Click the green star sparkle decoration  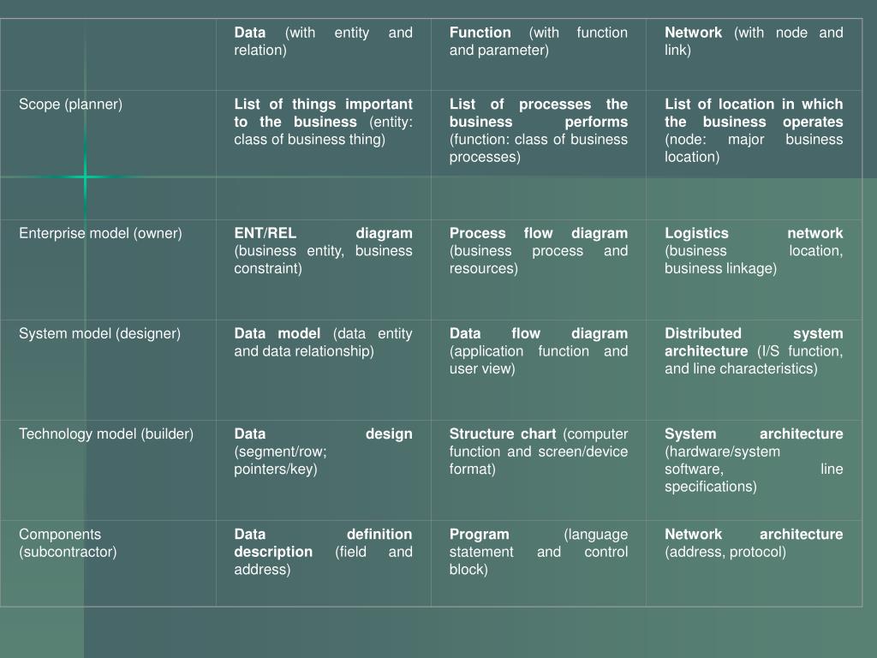click(x=85, y=176)
